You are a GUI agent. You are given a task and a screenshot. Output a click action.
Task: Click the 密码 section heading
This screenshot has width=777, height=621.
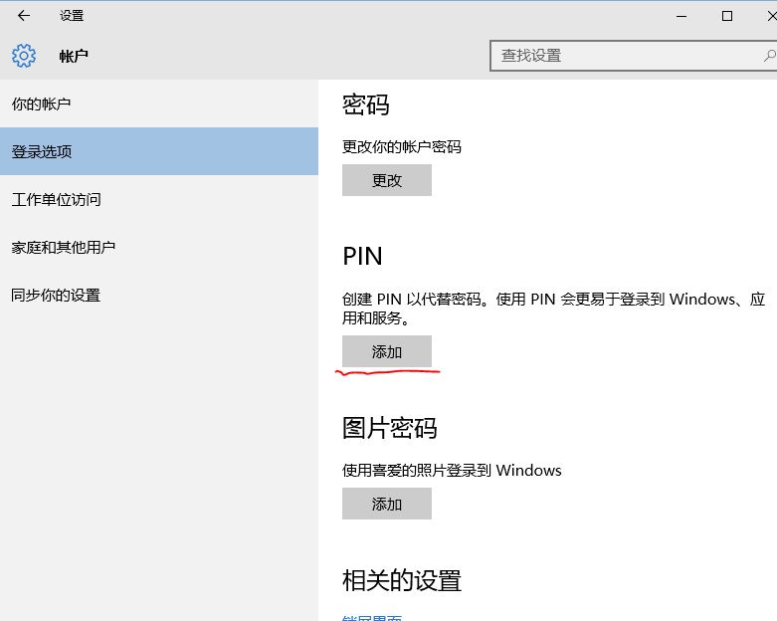[x=365, y=105]
